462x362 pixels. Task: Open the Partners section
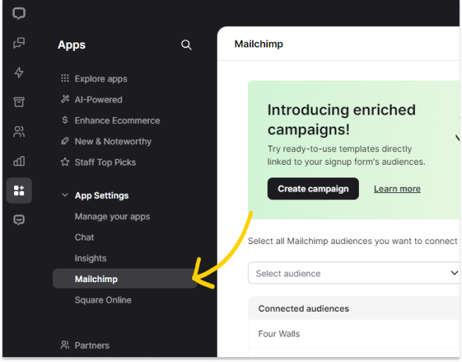(x=85, y=345)
